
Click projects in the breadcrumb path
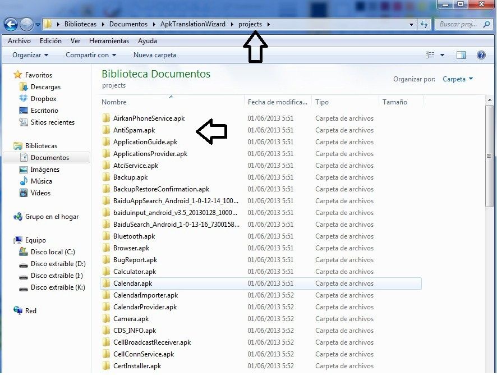250,24
